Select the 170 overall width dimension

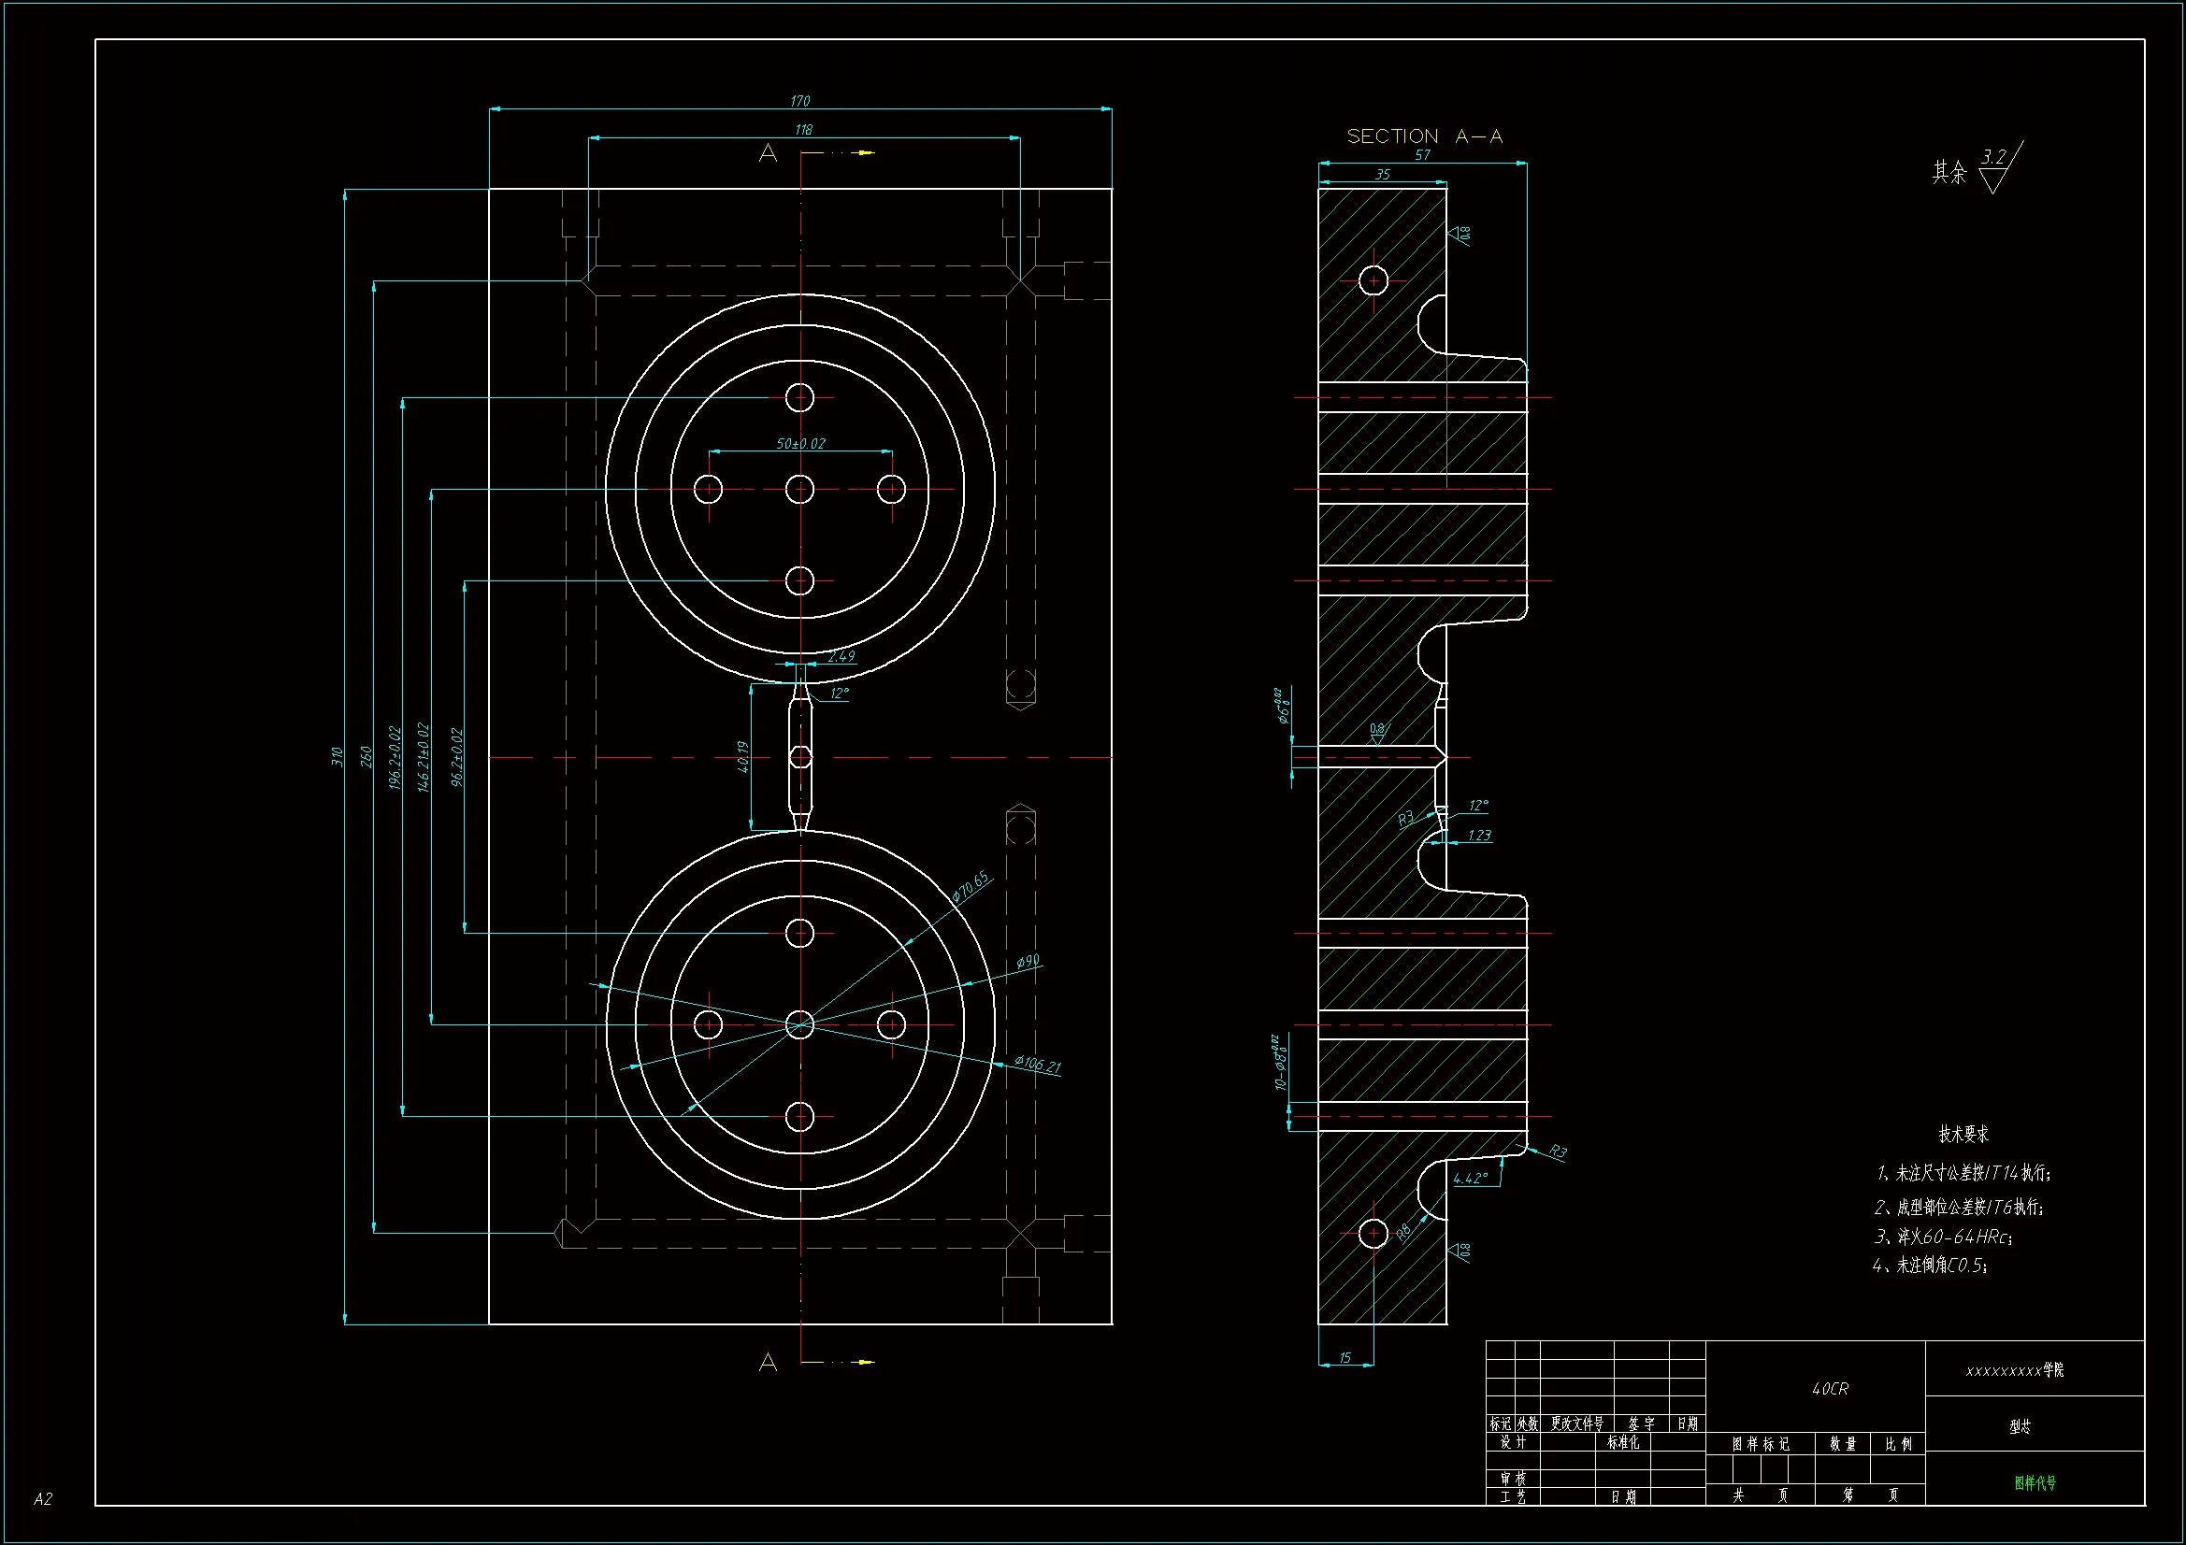pyautogui.click(x=799, y=101)
